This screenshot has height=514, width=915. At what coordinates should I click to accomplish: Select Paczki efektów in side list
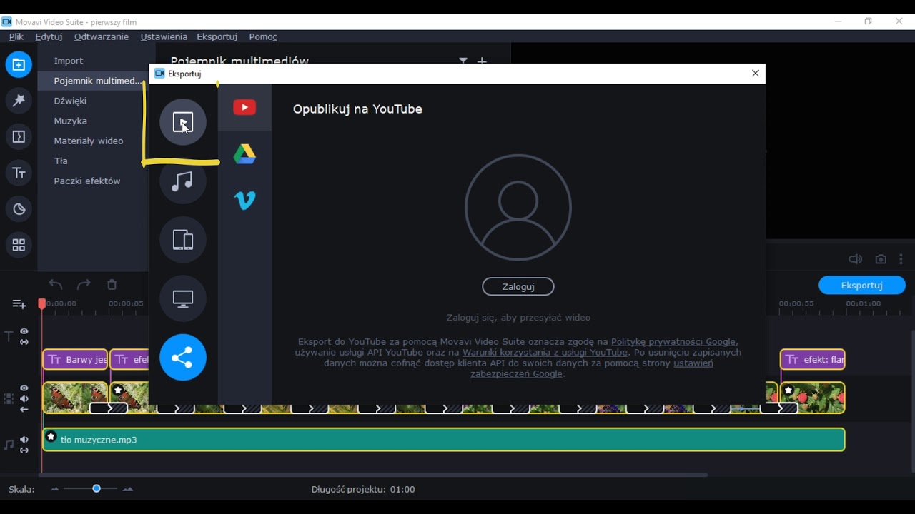[87, 181]
